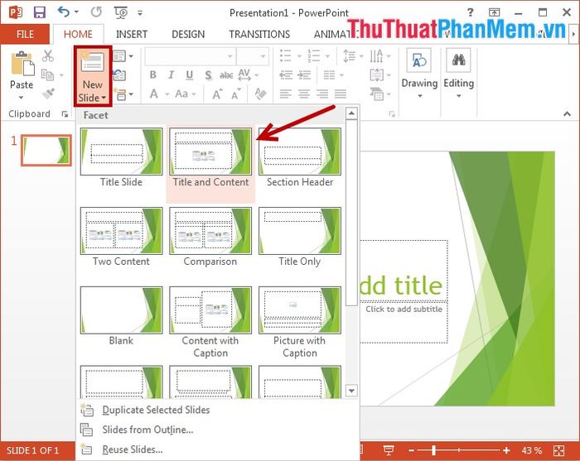Click Decrease Font Size icon
Screen dimensions: 580x461
click(236, 94)
